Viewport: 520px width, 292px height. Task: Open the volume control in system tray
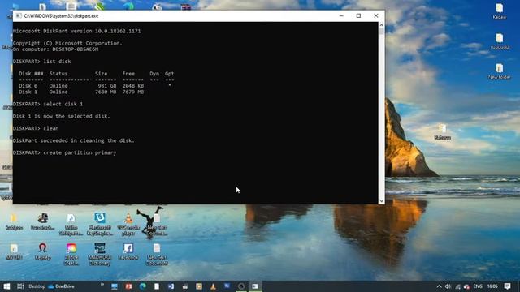point(448,286)
